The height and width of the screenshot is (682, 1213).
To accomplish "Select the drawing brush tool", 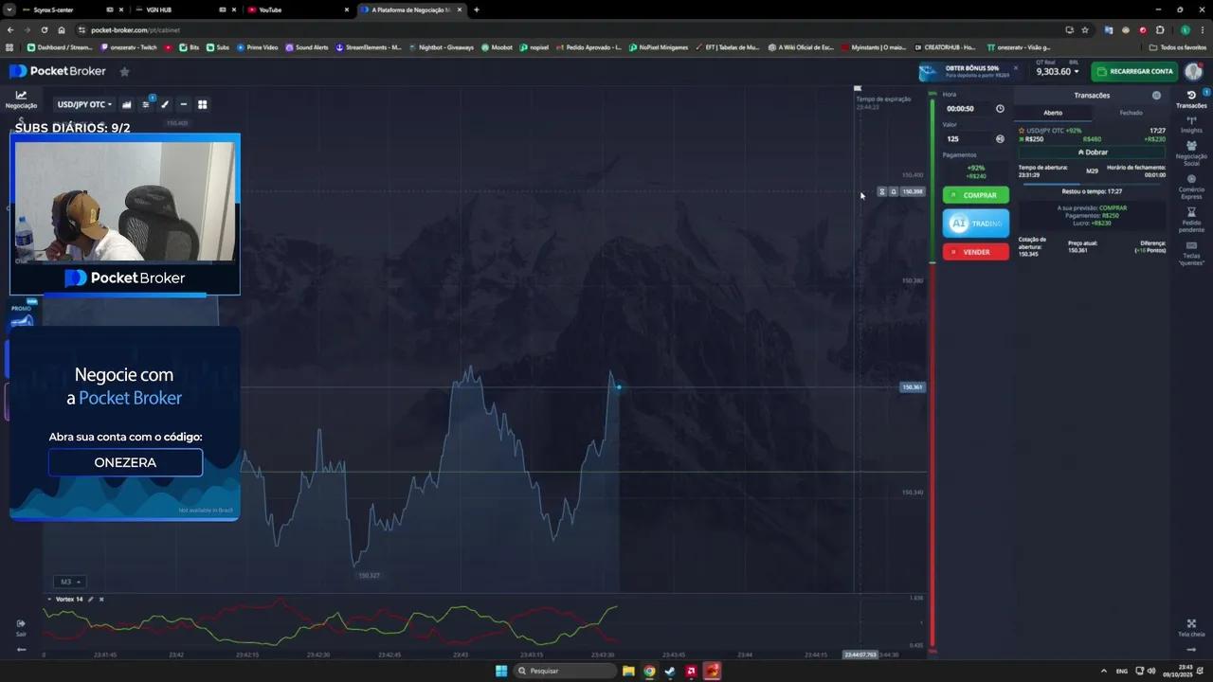I will click(165, 104).
